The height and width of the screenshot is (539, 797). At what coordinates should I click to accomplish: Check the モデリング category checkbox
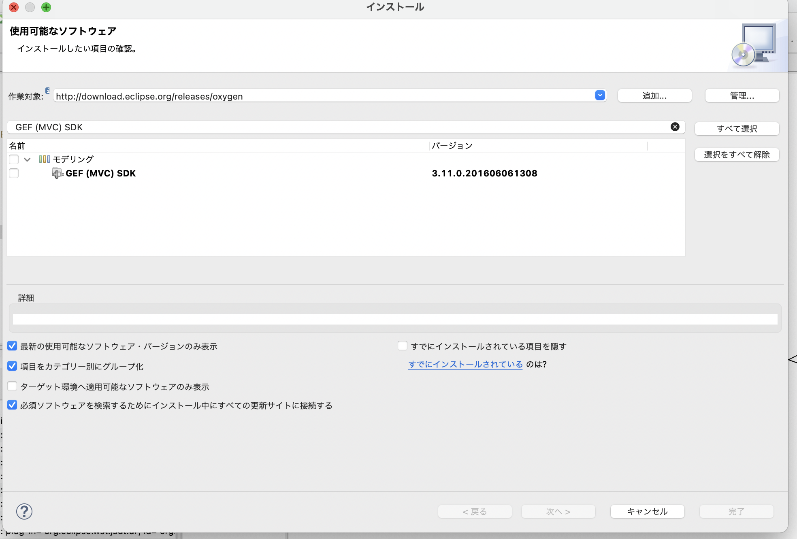(14, 159)
